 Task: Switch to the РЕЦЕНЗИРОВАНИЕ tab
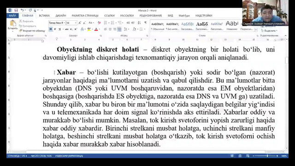pyautogui.click(x=151, y=16)
